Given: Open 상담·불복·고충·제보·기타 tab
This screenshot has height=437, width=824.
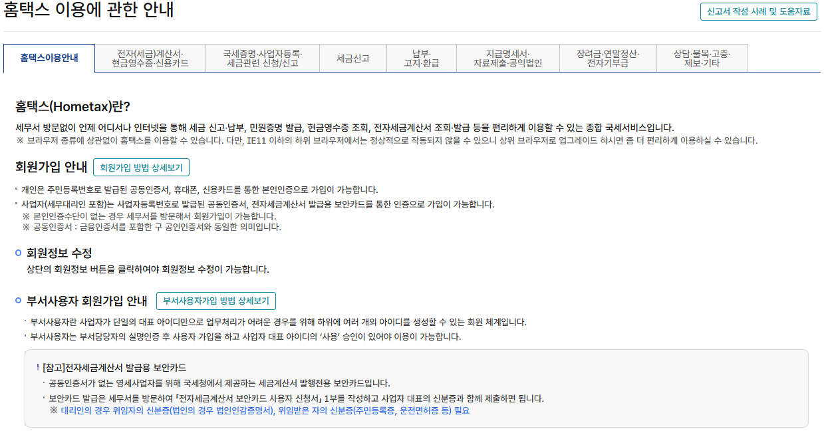Looking at the screenshot, I should click(702, 59).
